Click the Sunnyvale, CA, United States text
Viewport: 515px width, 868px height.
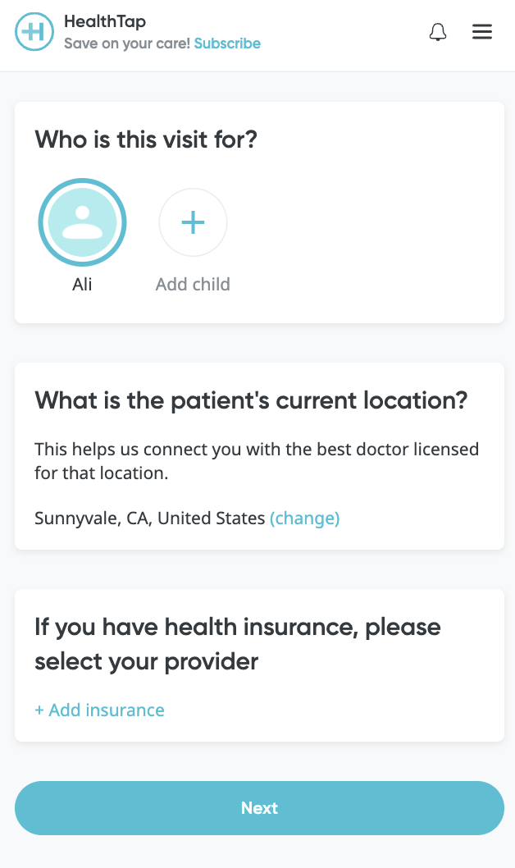(150, 519)
